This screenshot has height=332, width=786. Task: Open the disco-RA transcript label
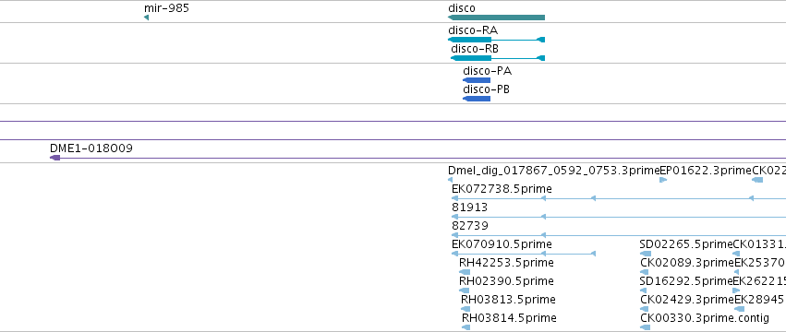pos(473,30)
